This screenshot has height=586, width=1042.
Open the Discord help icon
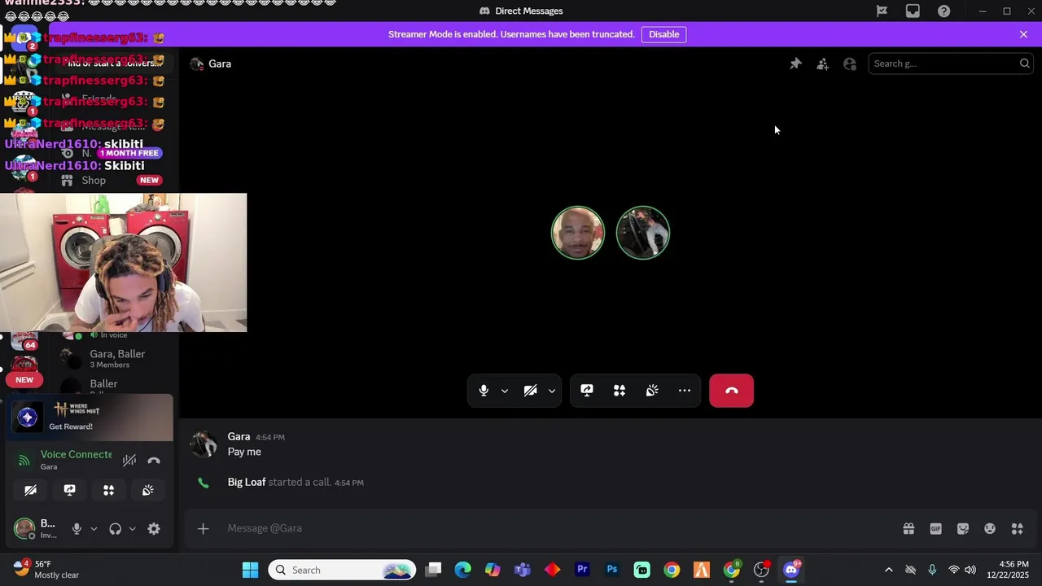[943, 11]
